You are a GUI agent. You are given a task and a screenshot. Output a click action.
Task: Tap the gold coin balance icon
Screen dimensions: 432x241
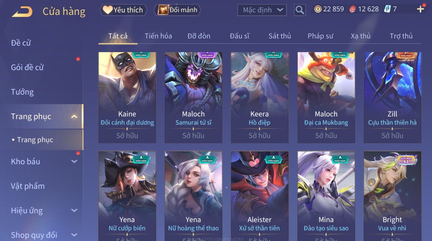(318, 9)
